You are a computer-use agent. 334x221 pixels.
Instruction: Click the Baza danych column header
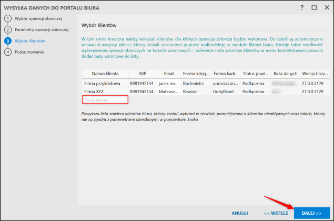(x=285, y=74)
